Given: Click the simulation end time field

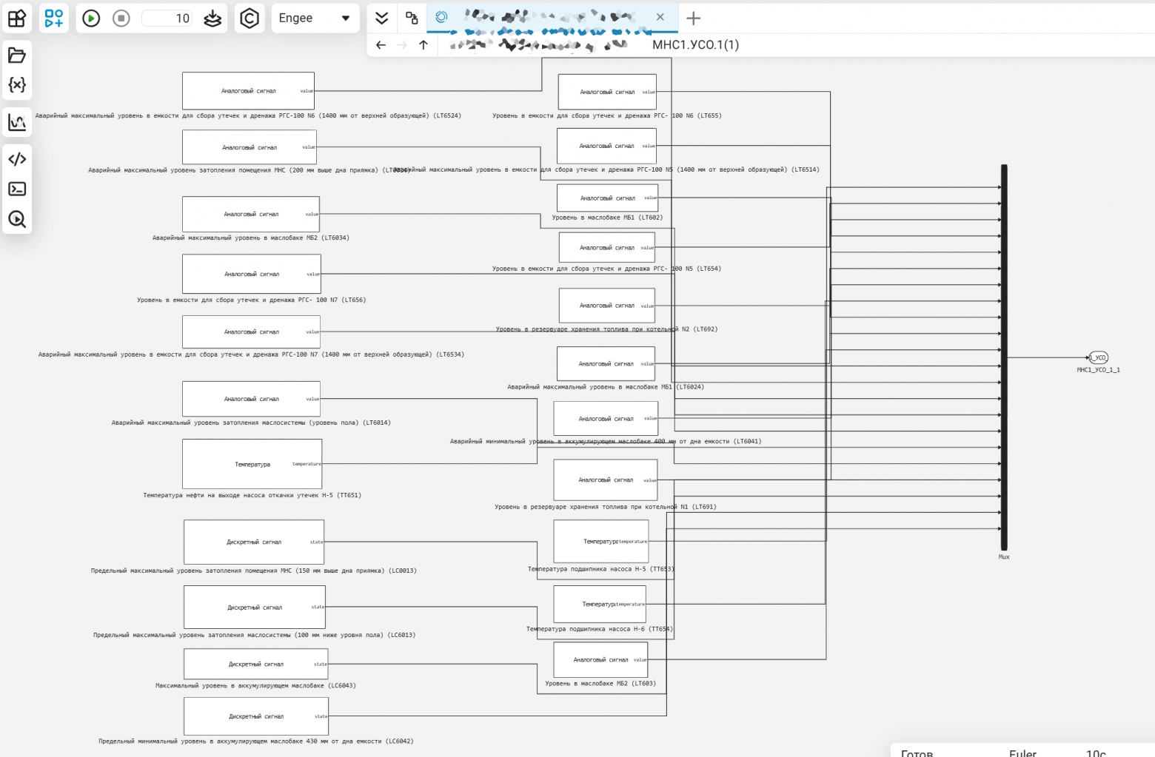Looking at the screenshot, I should [x=167, y=18].
